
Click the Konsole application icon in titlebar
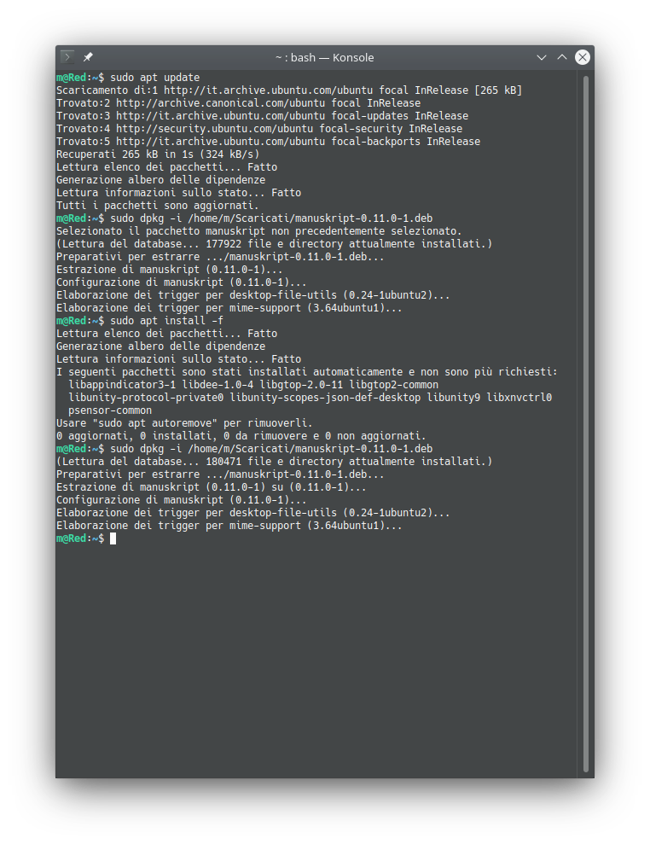(67, 57)
